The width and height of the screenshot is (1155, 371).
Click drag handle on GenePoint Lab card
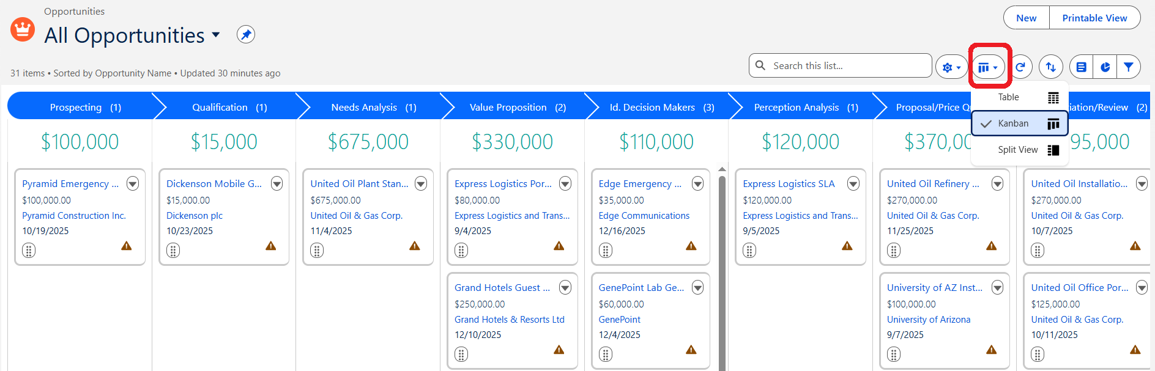tap(606, 354)
